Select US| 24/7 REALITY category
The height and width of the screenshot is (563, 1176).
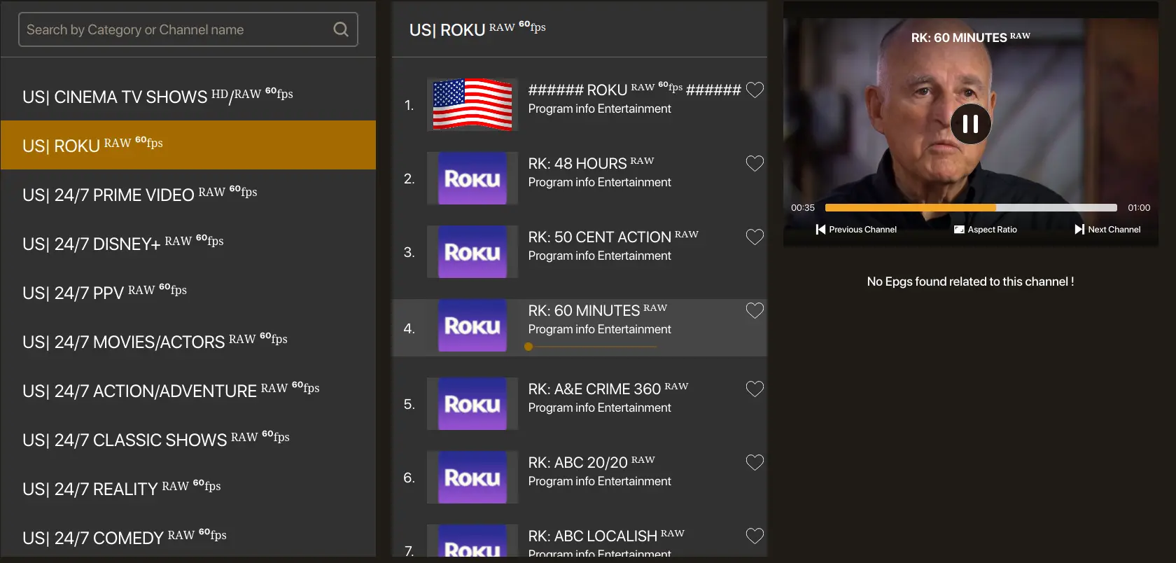[188, 488]
